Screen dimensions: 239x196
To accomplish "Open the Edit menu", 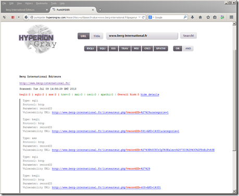I will coord(11,3).
